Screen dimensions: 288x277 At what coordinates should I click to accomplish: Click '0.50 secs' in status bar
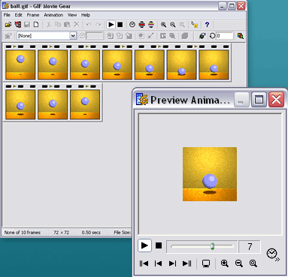91,233
